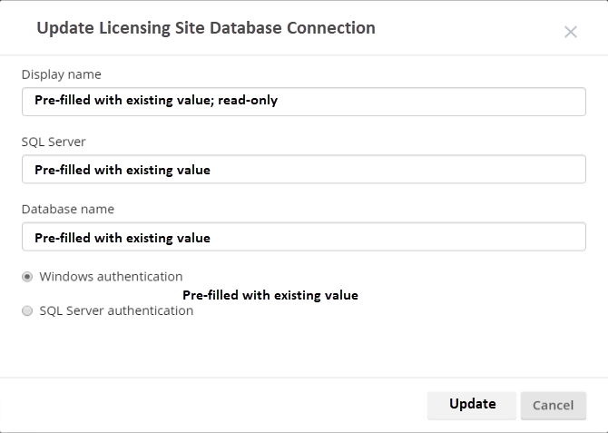
Task: Click the 'Database name' field label
Action: tap(67, 210)
